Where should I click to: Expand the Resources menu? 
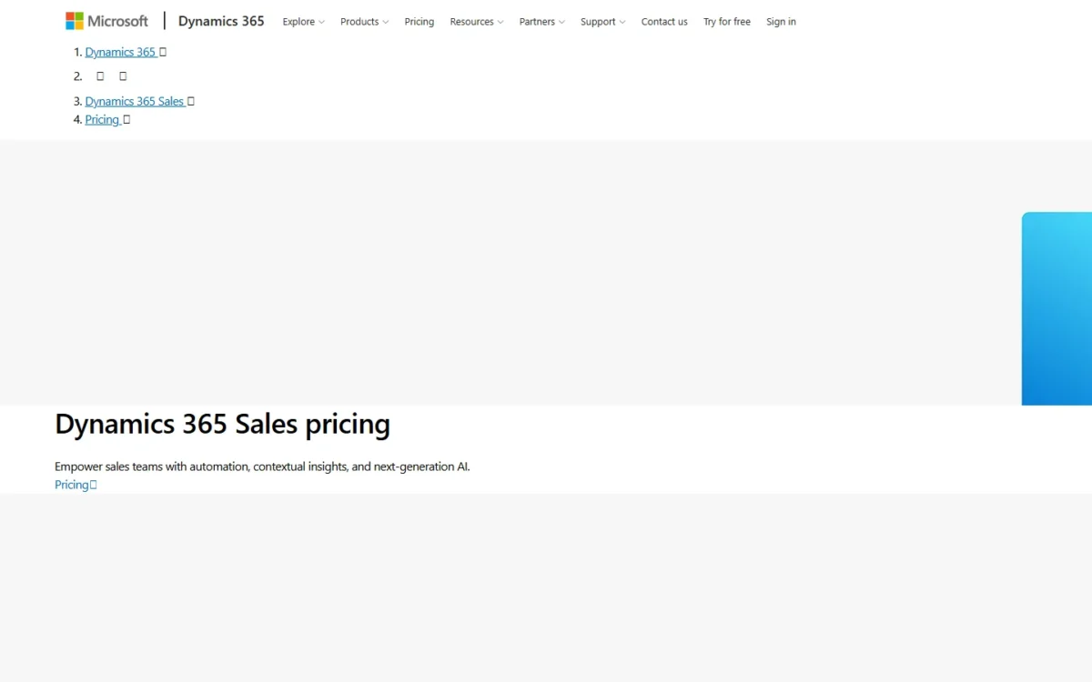click(x=477, y=22)
